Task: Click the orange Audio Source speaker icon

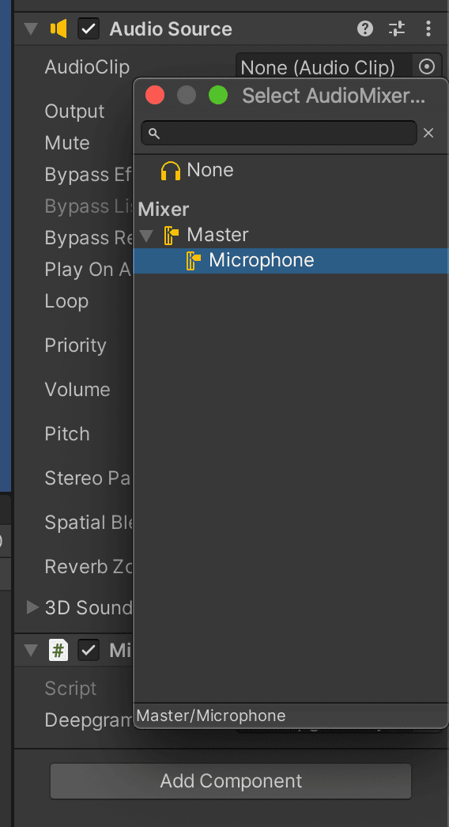Action: [x=58, y=28]
